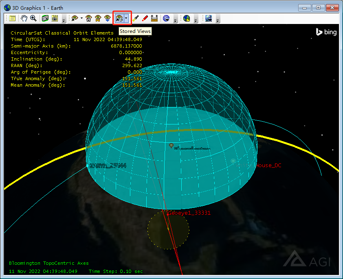
Task: Open the highlighted Stored Views tool
Action: click(x=120, y=18)
